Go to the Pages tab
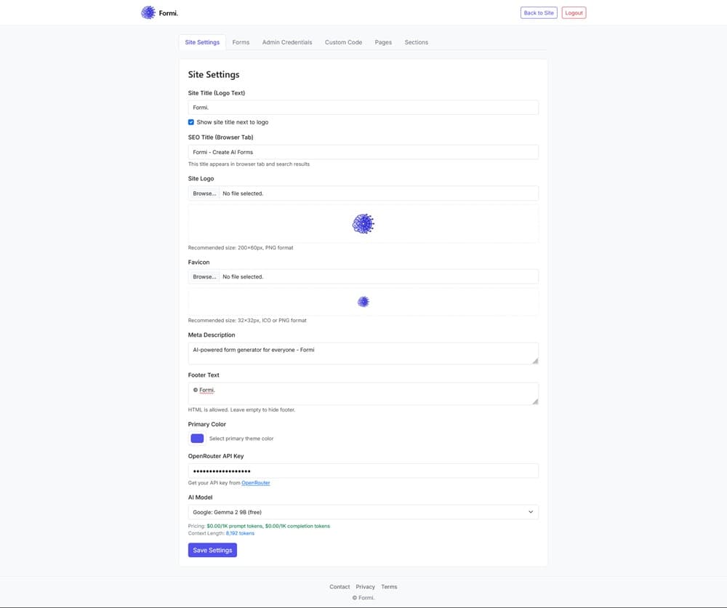Screen dimensions: 727x608 click(x=383, y=42)
